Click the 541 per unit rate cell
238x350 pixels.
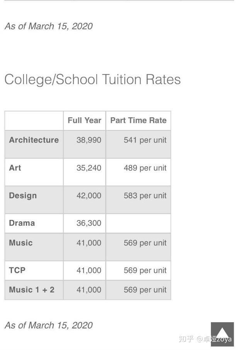[x=145, y=140]
